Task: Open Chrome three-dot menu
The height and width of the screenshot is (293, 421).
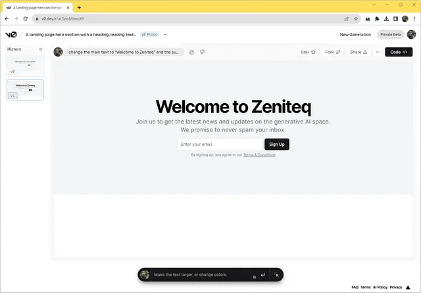Action: click(x=414, y=19)
